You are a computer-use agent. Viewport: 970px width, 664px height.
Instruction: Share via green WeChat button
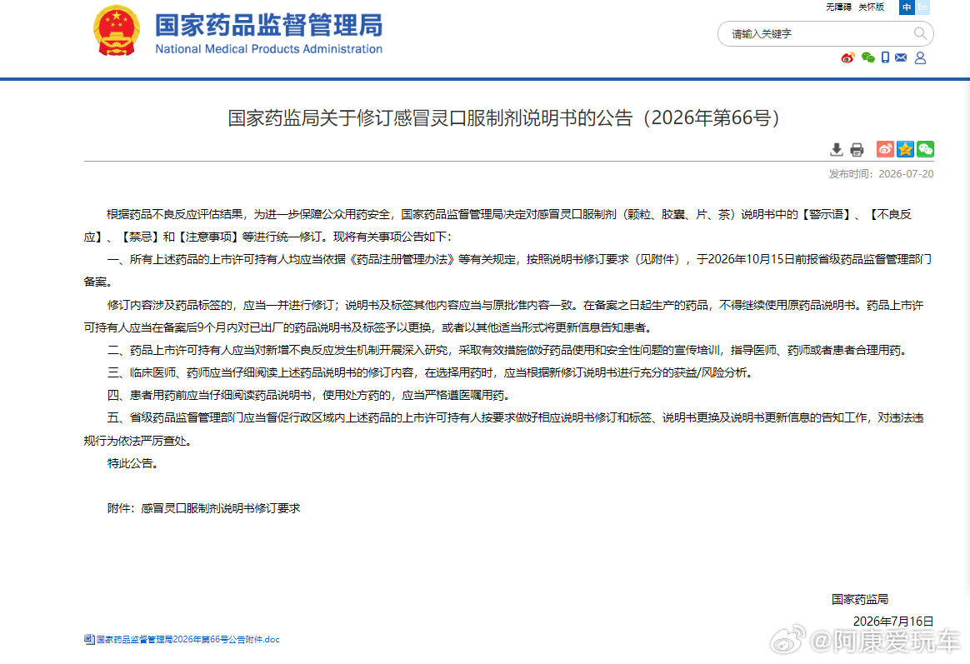[x=926, y=149]
